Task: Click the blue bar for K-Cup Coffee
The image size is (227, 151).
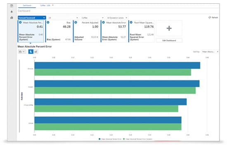Action: pos(111,102)
